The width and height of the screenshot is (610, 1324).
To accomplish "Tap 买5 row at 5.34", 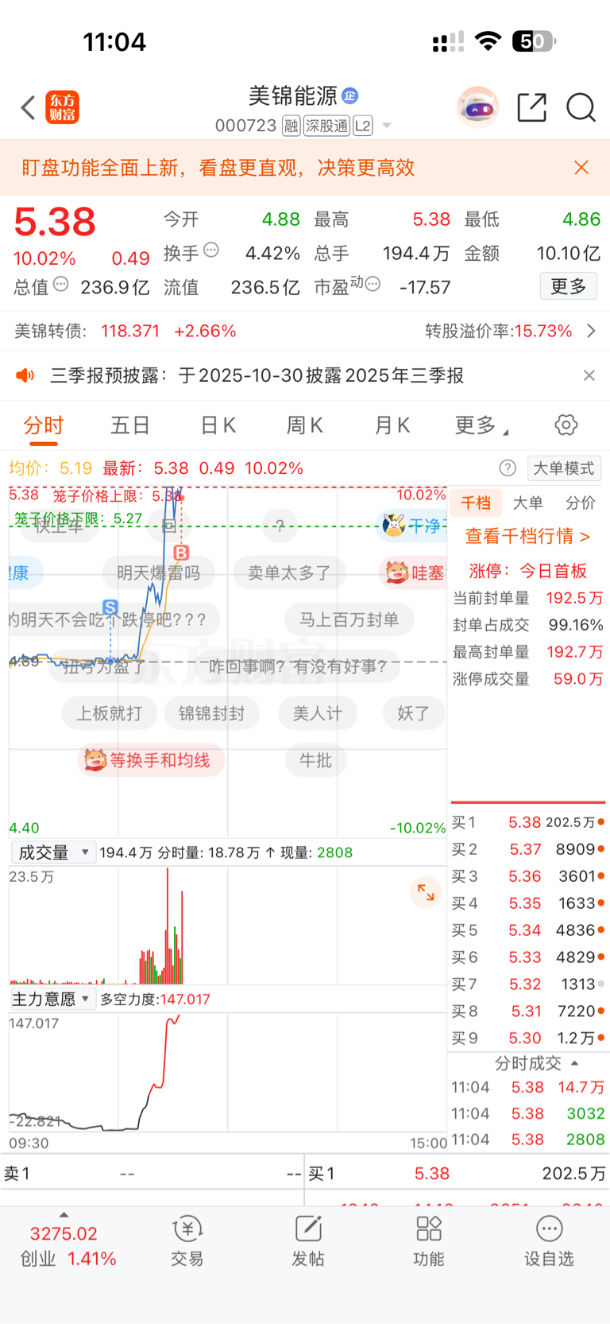I will coord(528,930).
